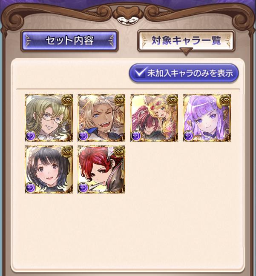
Task: Select the green-haired glasses character portrait
Action: tap(49, 118)
